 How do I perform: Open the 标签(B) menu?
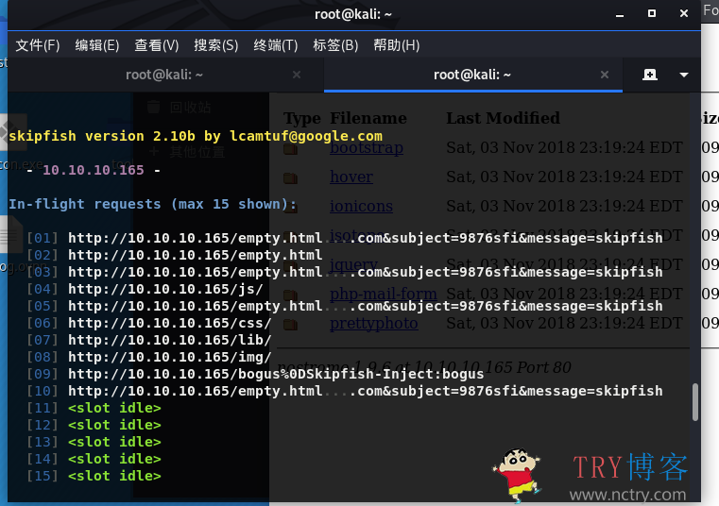coord(335,45)
